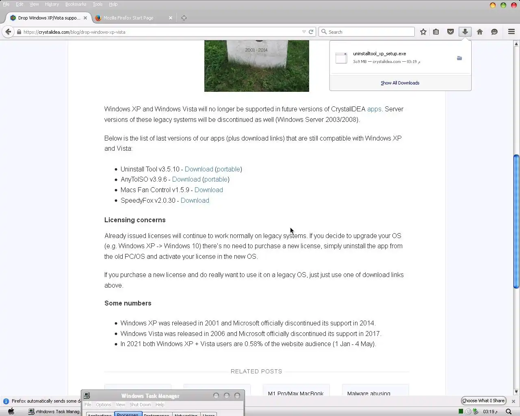520x416 pixels.
Task: Click green CPU usage tray icon
Action: 461,412
